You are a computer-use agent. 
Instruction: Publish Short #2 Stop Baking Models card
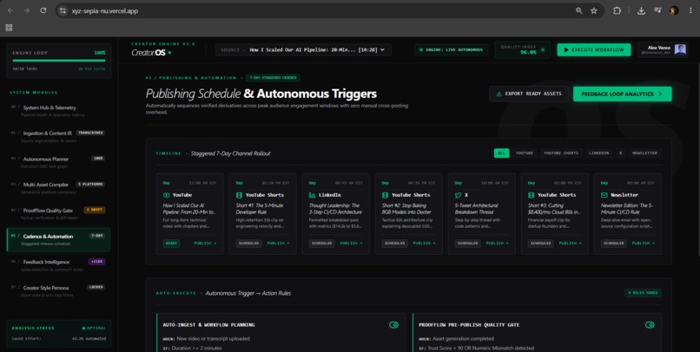[x=424, y=244]
